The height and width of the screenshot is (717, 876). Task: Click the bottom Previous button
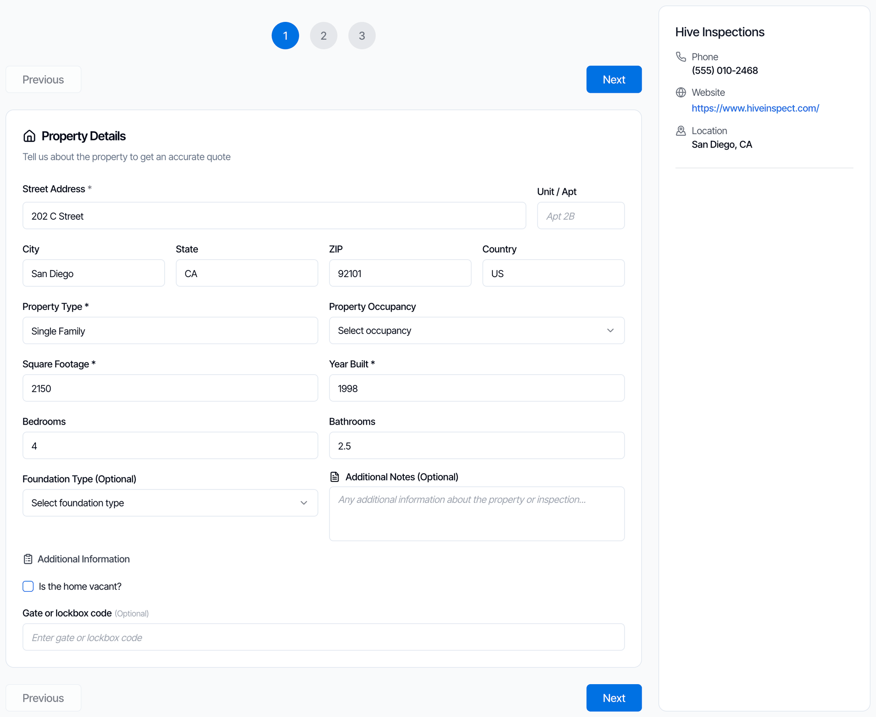[43, 698]
